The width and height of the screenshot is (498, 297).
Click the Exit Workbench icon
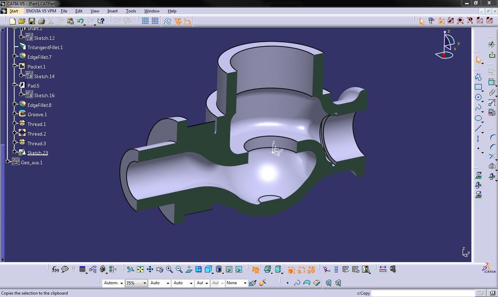coord(492,55)
